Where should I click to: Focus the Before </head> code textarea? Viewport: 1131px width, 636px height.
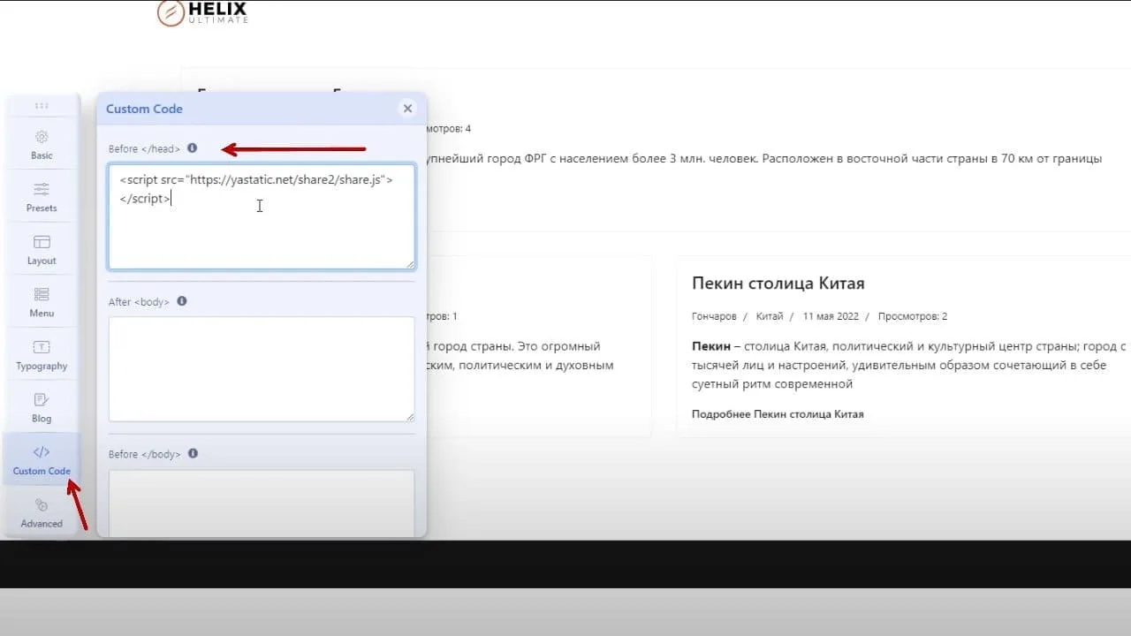[x=262, y=216]
